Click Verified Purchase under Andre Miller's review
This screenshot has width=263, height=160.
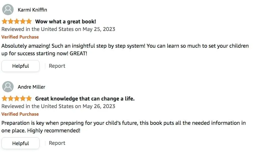pos(20,114)
